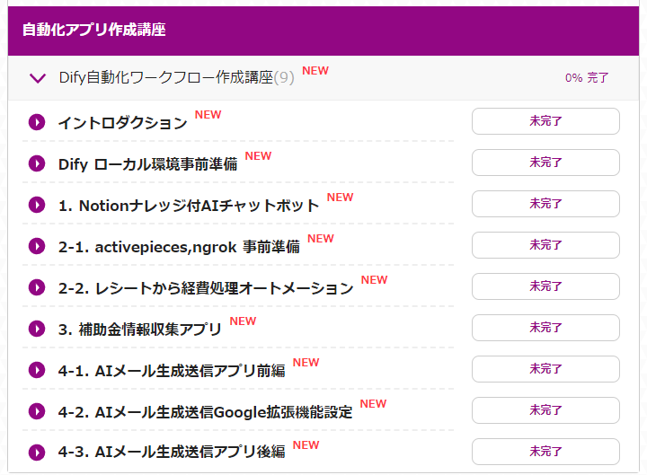Toggle 未完了 status for Dify ローカル環境事前準備

[545, 163]
